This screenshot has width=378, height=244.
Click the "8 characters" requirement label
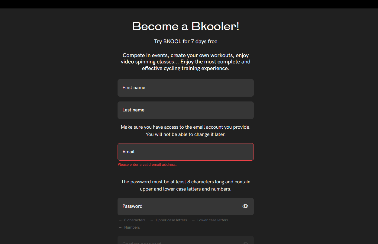(135, 220)
